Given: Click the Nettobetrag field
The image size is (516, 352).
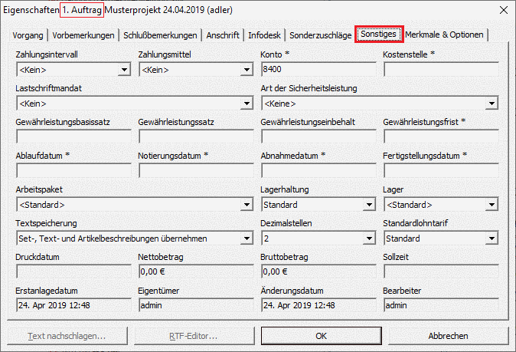Looking at the screenshot, I should point(196,271).
